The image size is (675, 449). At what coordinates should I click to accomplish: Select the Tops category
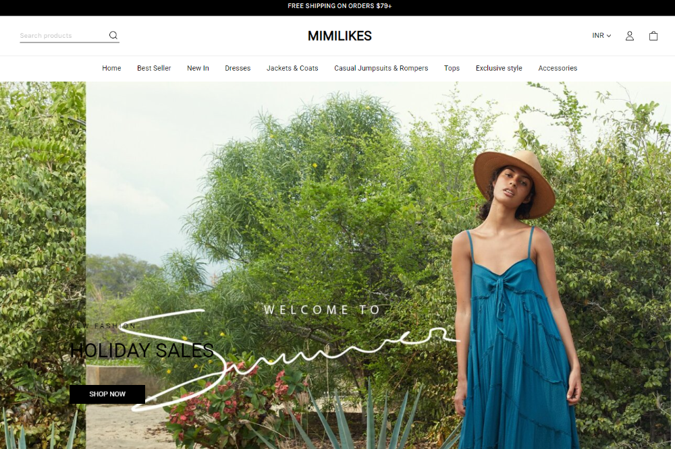452,68
